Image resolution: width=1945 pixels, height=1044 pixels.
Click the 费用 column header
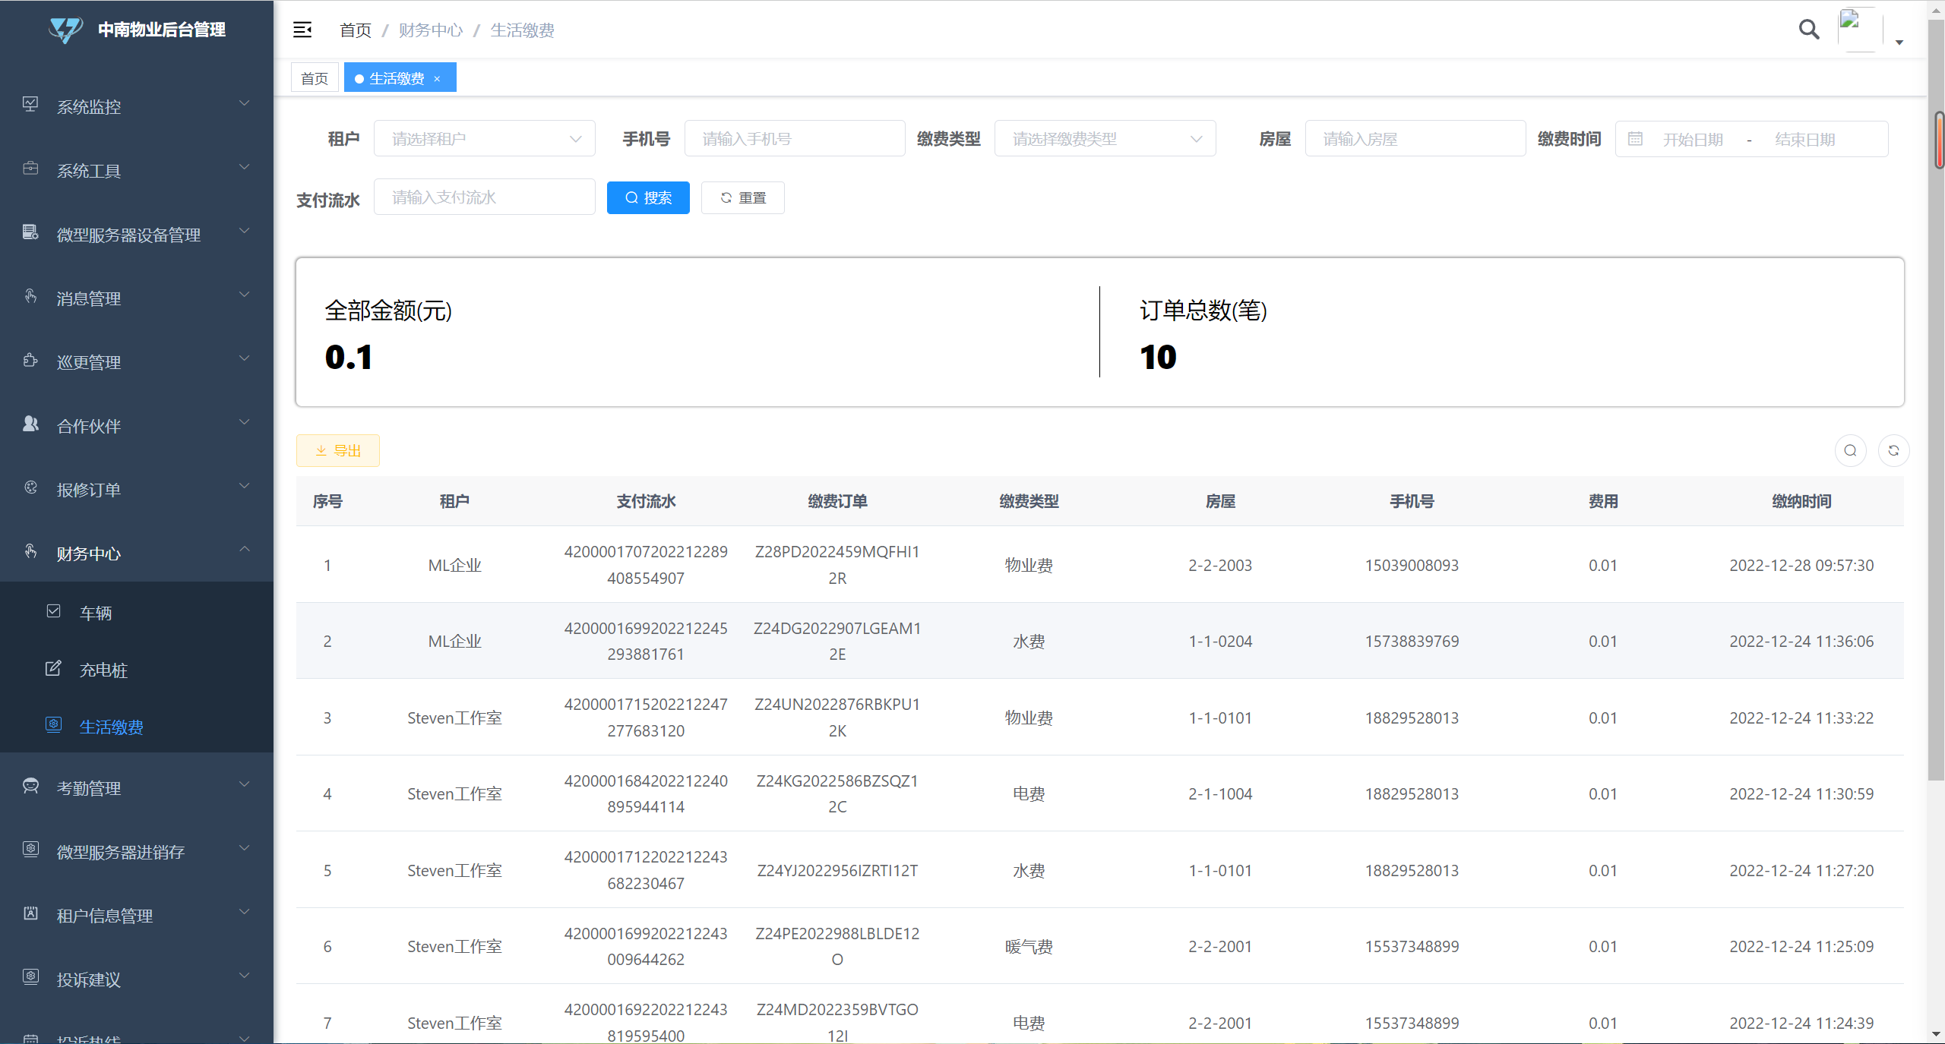click(x=1603, y=501)
